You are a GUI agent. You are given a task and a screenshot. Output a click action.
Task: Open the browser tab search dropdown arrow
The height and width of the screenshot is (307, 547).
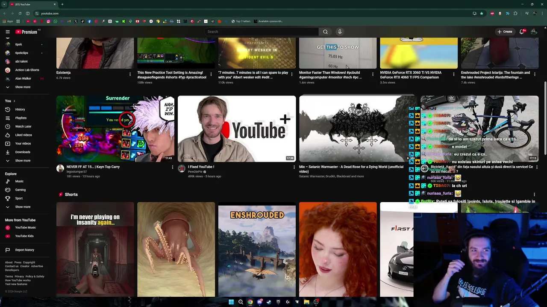[4, 4]
